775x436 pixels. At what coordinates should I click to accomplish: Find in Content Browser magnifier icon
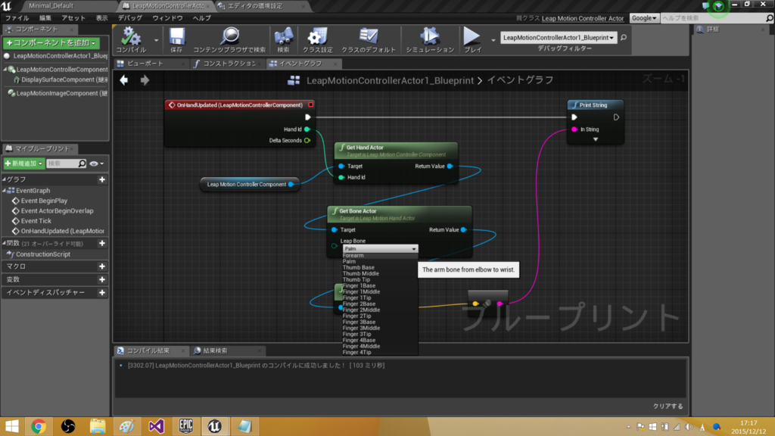coord(230,36)
